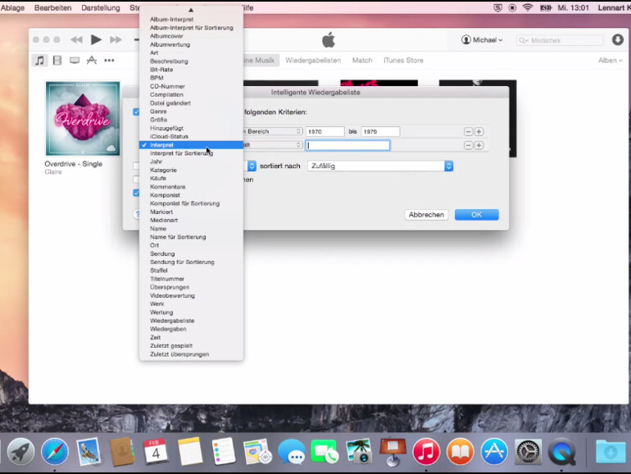Open the Wi-Fi status menu
This screenshot has height=474, width=631.
pyautogui.click(x=528, y=7)
